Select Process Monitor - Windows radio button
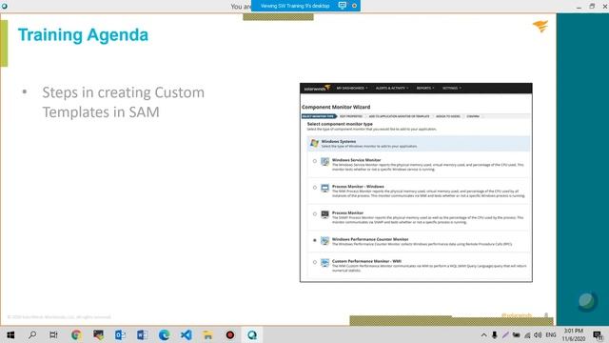 pyautogui.click(x=315, y=188)
